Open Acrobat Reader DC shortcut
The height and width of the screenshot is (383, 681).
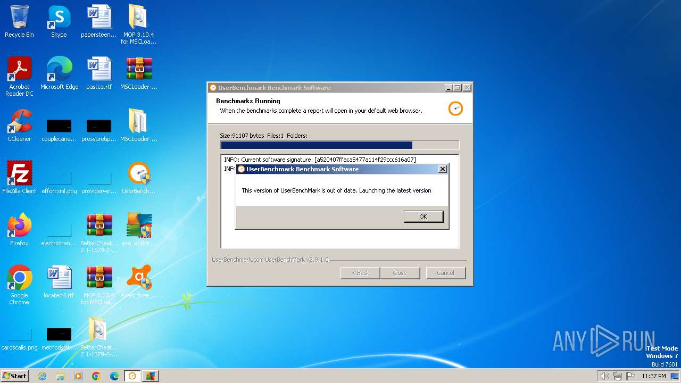click(19, 77)
